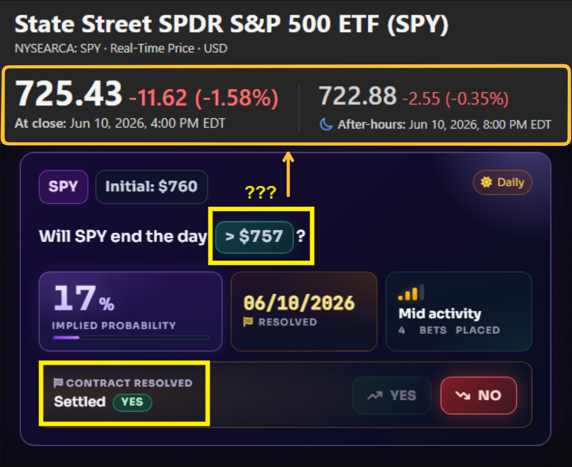
Task: Click the flag icon next to CONTRACT RESOLVED
Action: (x=58, y=383)
